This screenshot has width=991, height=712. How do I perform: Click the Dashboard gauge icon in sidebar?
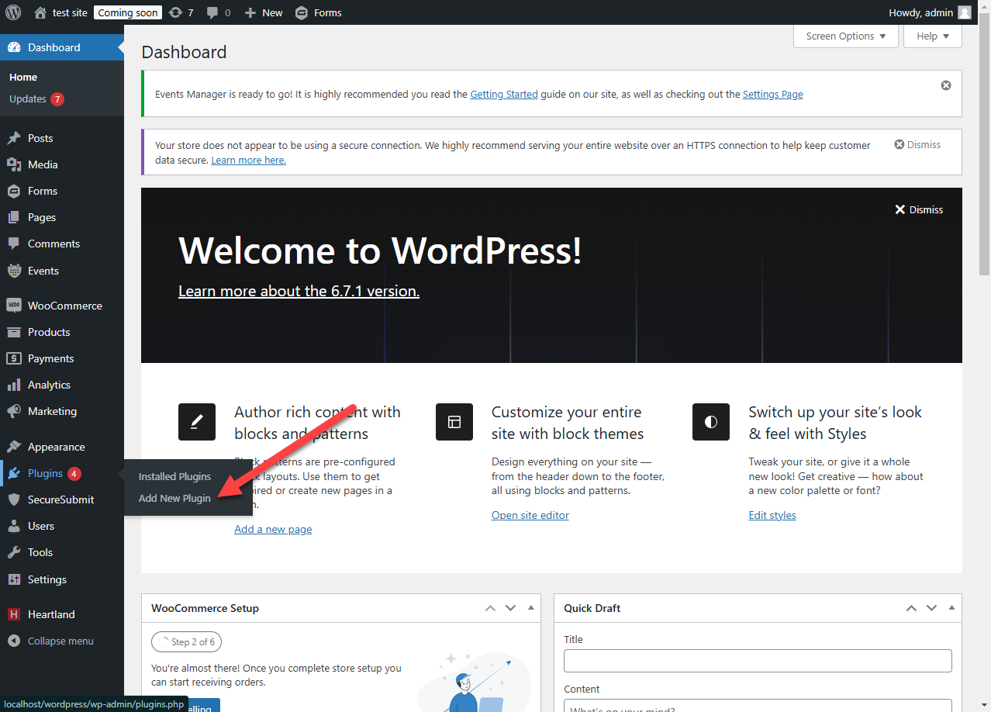click(x=14, y=47)
